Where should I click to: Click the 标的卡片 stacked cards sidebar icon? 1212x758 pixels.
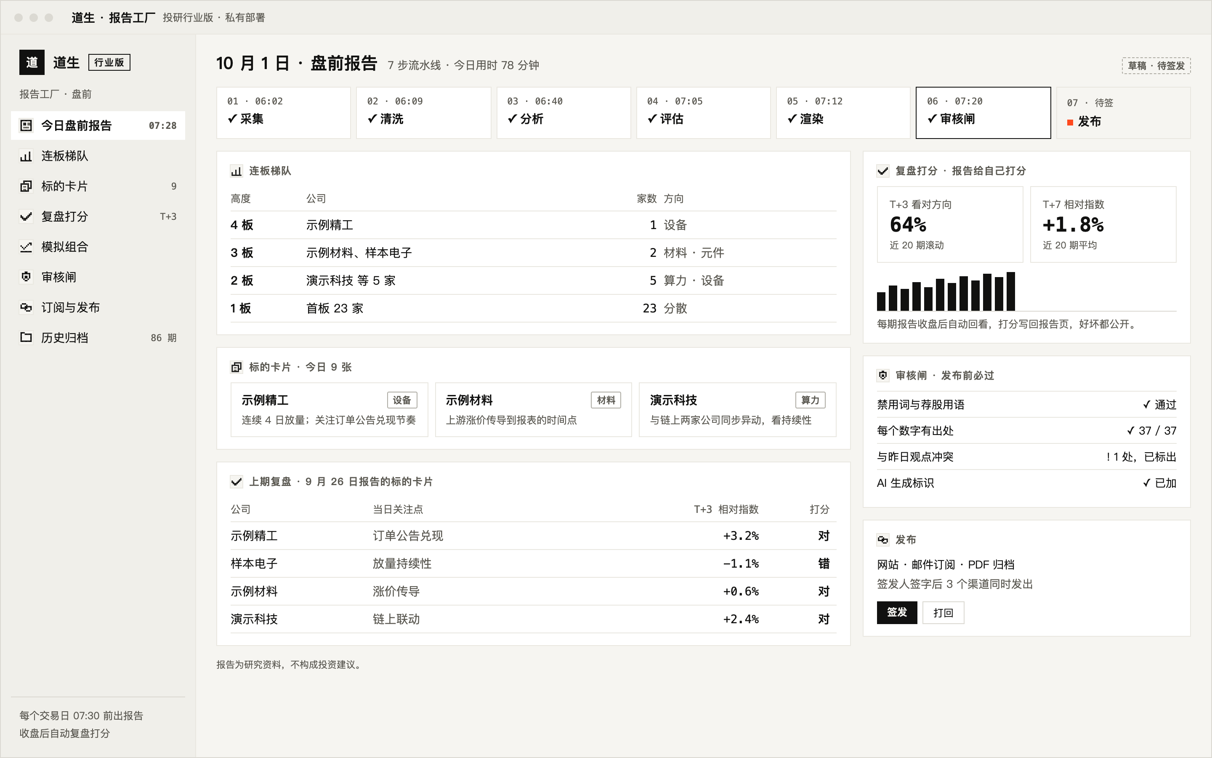pos(26,187)
